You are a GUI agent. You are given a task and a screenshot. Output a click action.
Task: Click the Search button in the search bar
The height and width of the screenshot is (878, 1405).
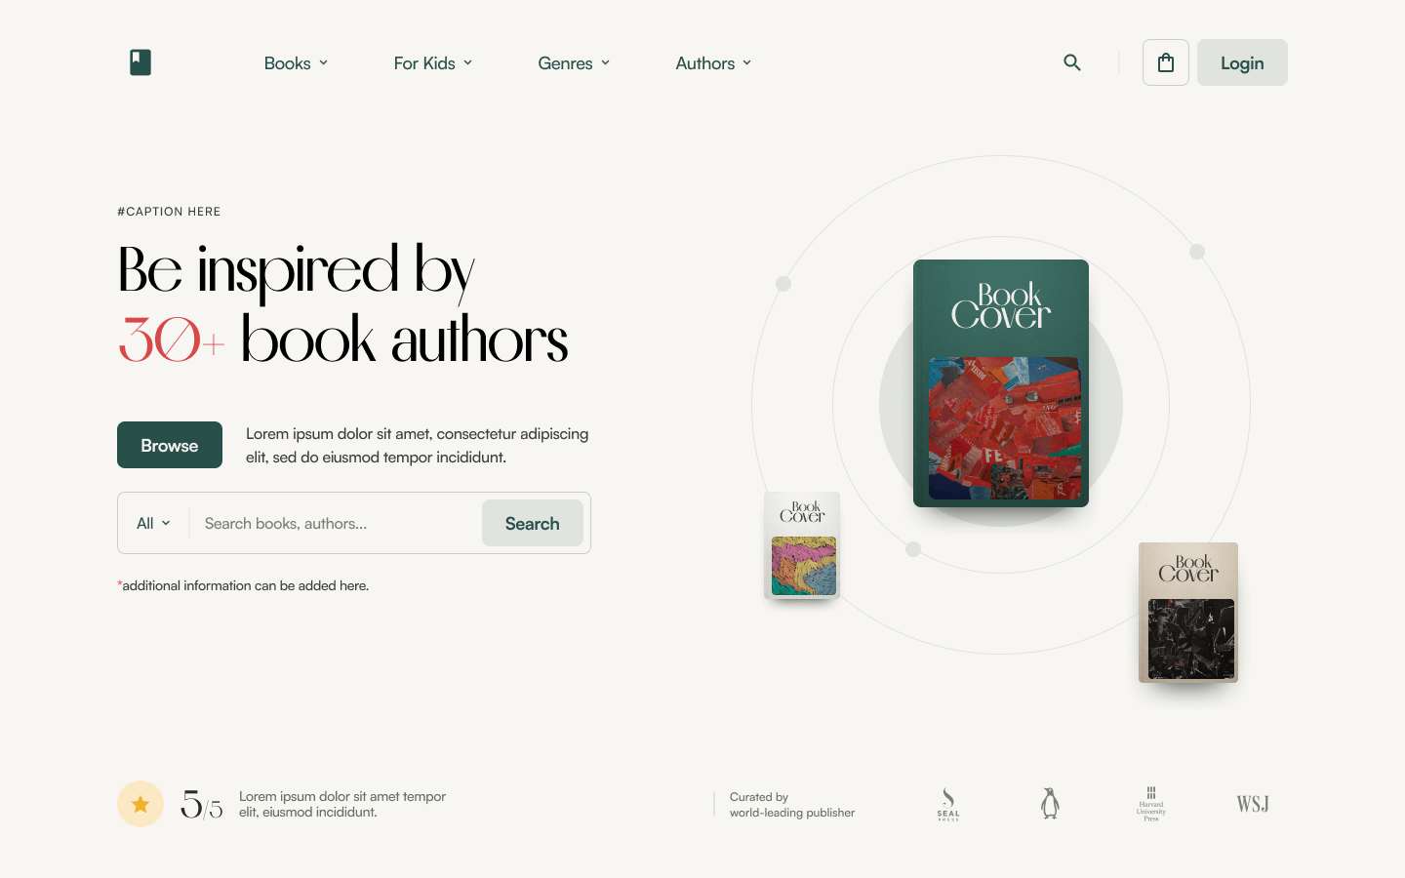533,523
